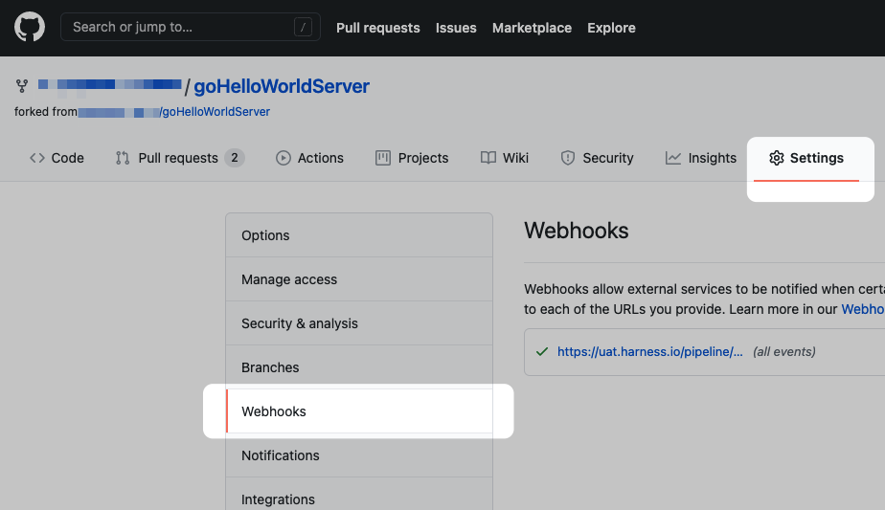Open the goHelloWorldServer repository link
Screen dimensions: 885x510
pyautogui.click(x=282, y=86)
